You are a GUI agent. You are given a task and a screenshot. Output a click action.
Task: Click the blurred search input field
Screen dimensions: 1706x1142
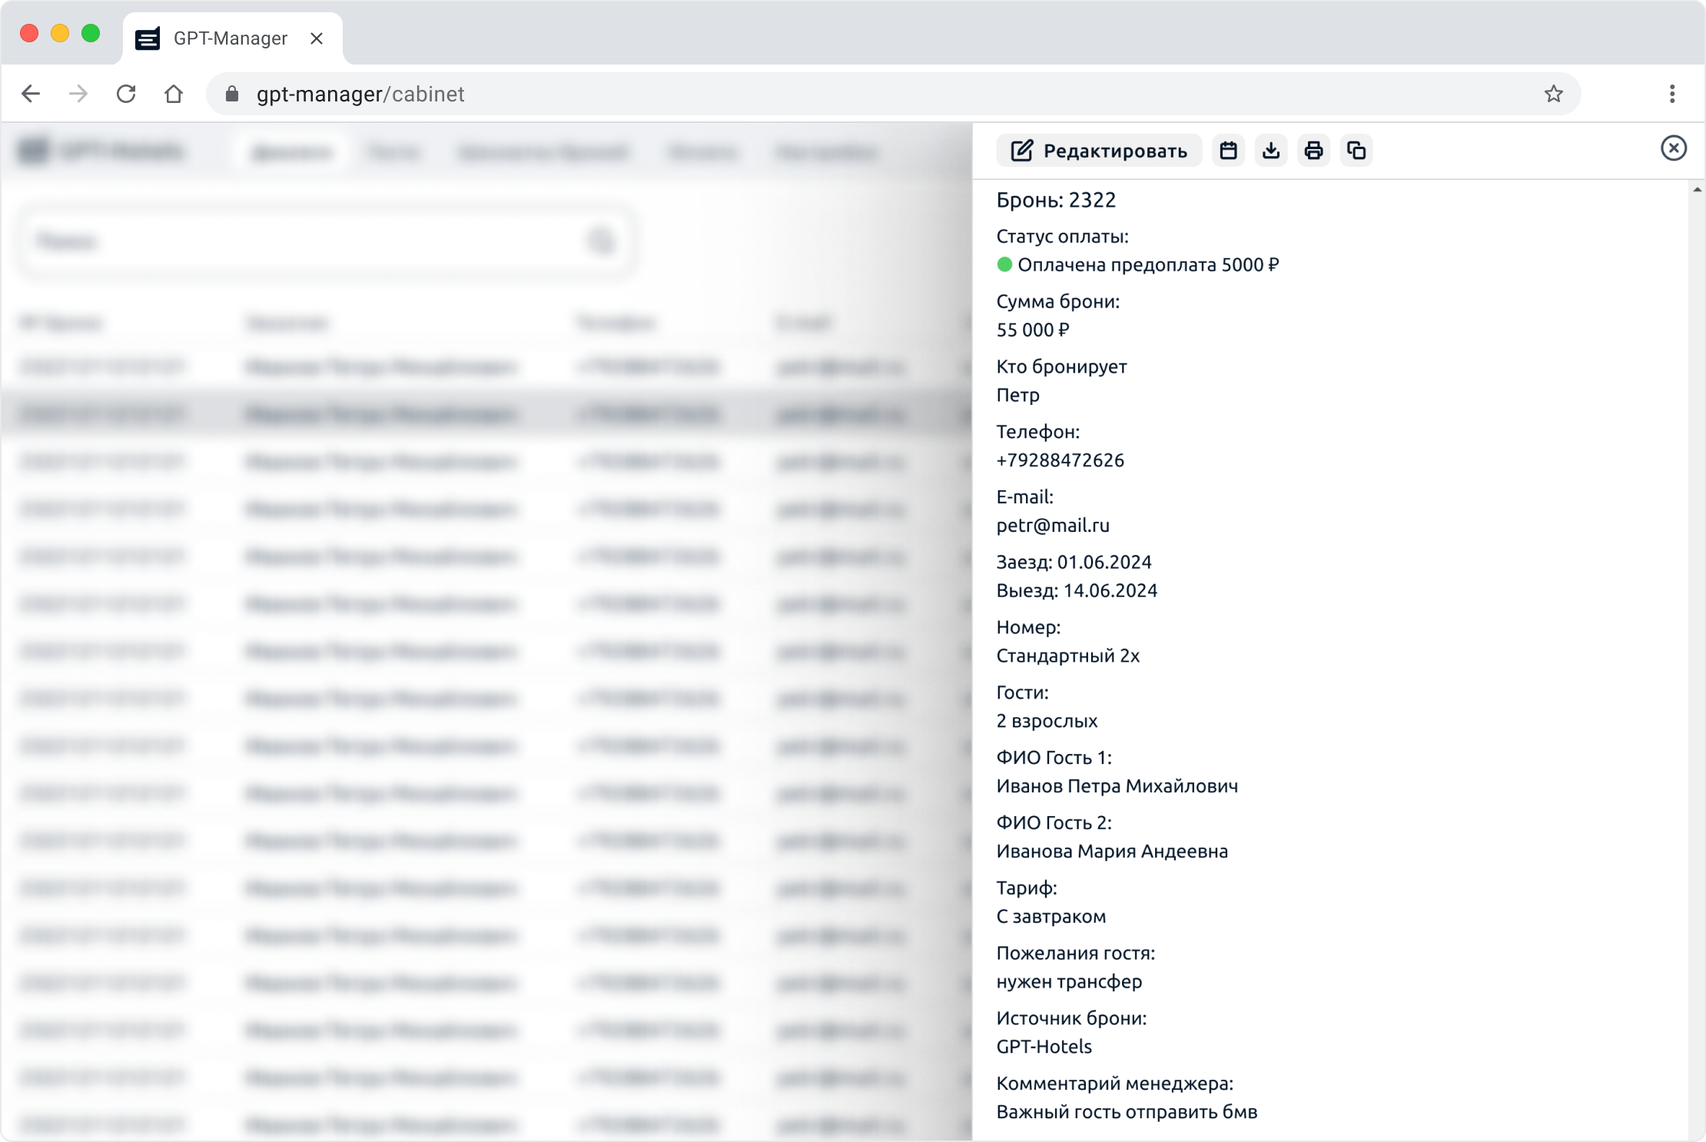tap(307, 241)
